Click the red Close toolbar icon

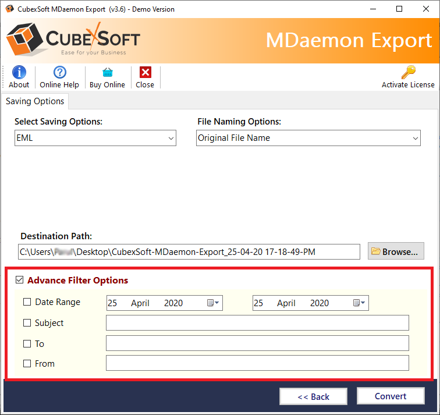tap(145, 72)
